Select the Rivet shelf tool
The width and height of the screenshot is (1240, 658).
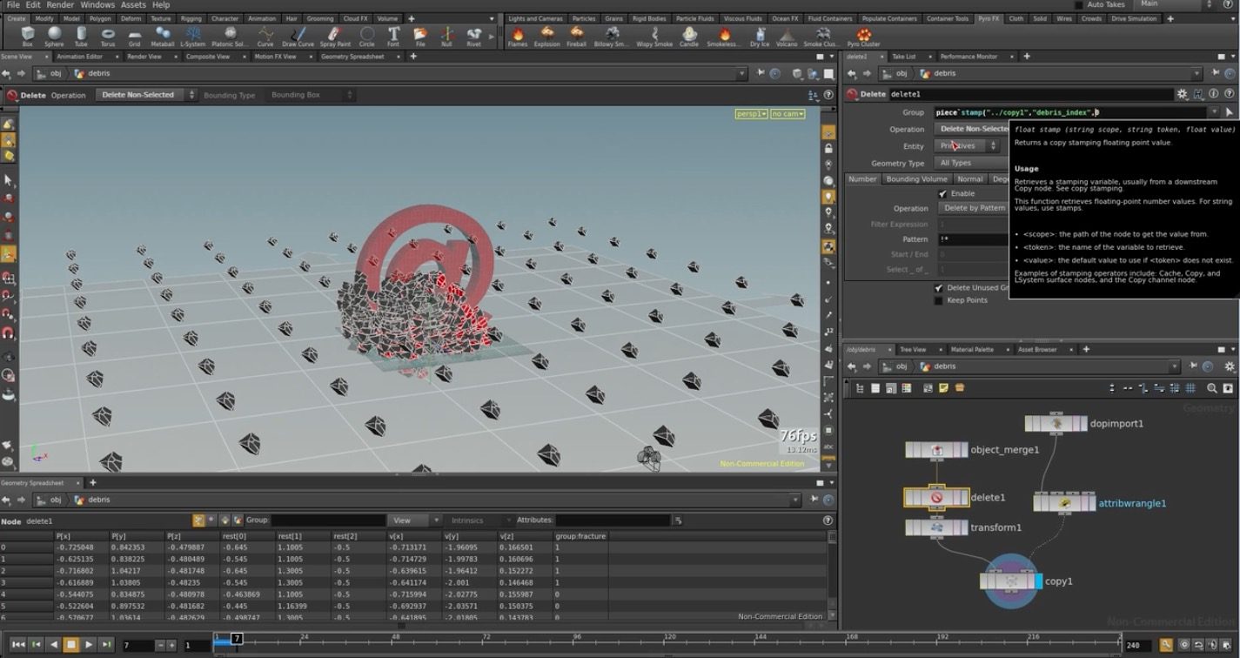point(473,37)
